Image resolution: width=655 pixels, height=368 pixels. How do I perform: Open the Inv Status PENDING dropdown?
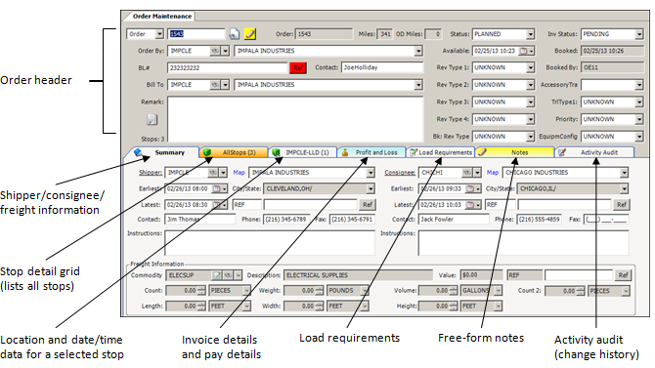639,34
